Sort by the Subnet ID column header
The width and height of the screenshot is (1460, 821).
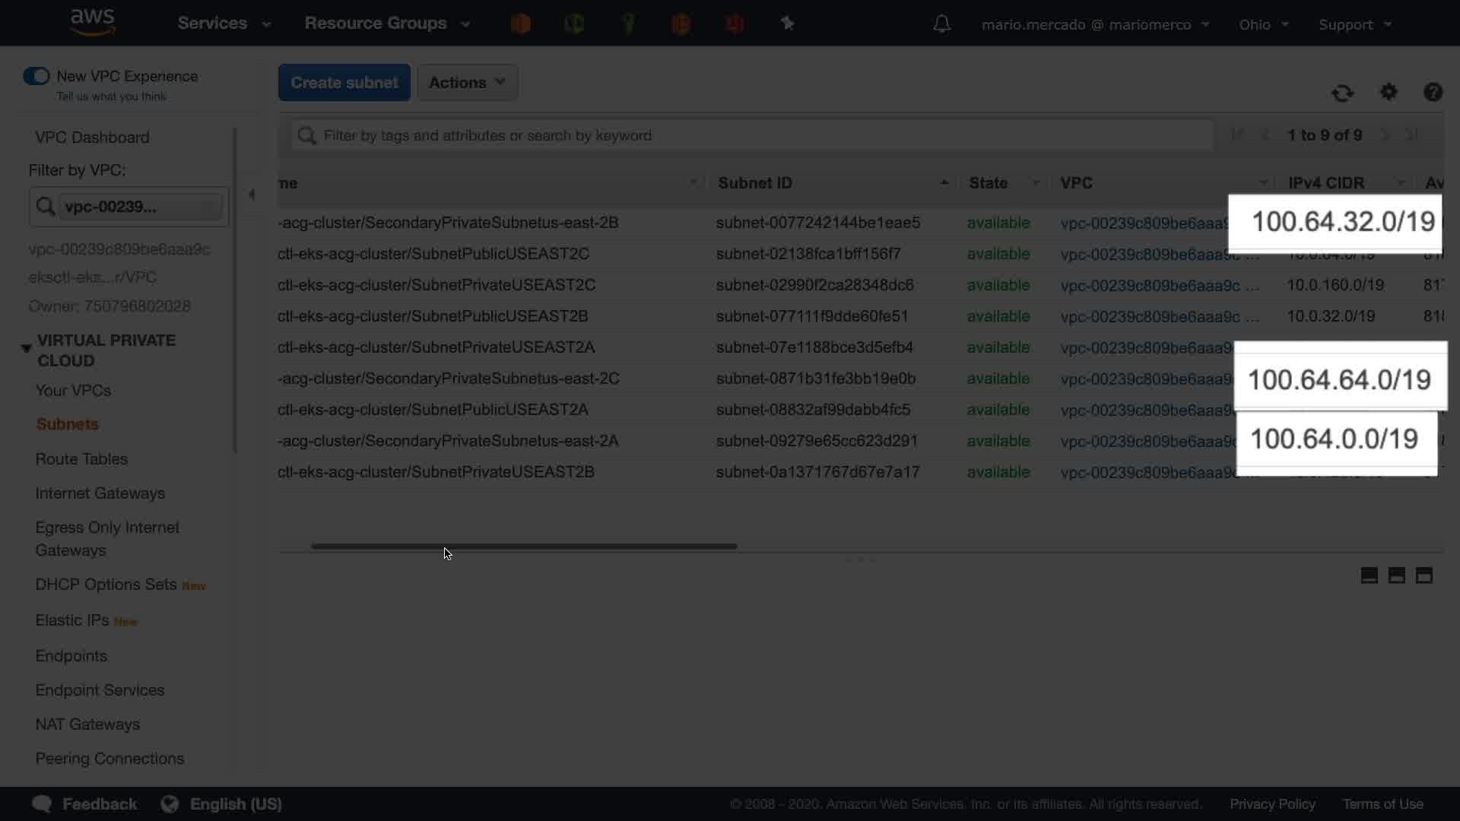point(755,183)
